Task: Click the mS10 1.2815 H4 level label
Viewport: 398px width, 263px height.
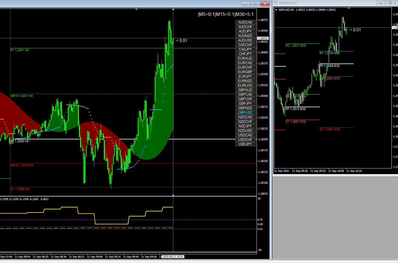Action: [22, 165]
